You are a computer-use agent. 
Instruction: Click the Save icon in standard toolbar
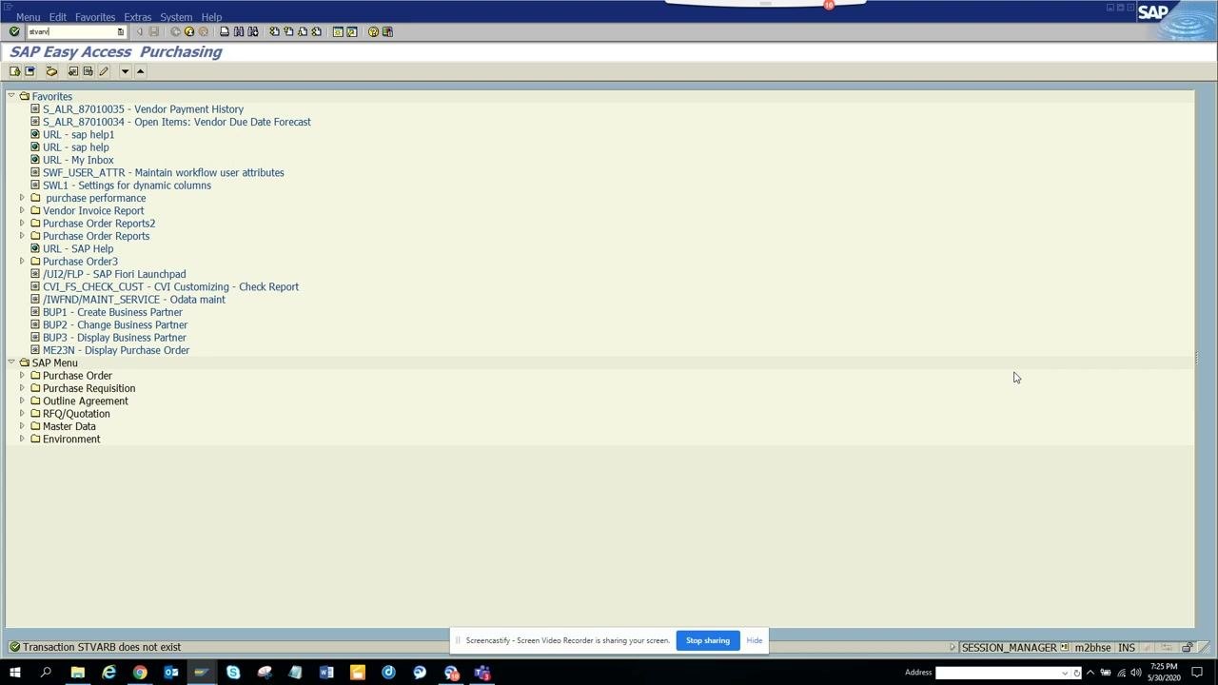(154, 31)
